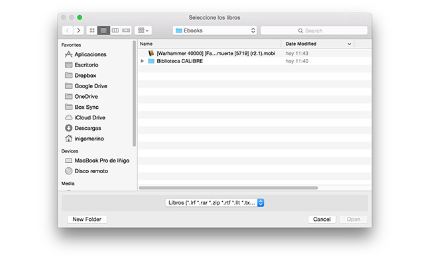Sort by the Date Modified column
Viewport: 431px width, 260px height.
318,44
